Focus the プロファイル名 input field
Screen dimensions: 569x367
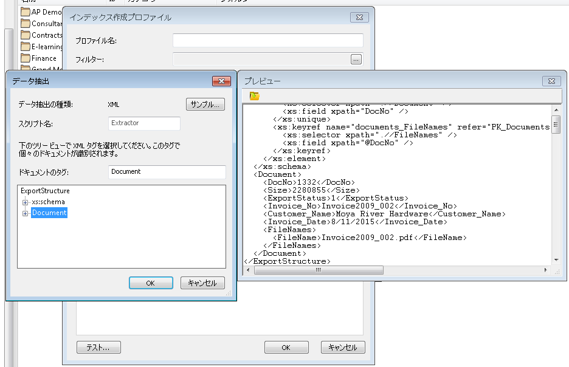268,40
